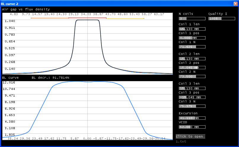Click the 'N coils' label

click(x=186, y=14)
